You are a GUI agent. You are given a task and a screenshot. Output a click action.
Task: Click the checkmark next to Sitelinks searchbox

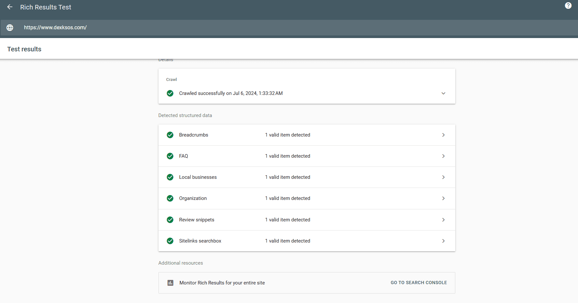click(x=170, y=241)
